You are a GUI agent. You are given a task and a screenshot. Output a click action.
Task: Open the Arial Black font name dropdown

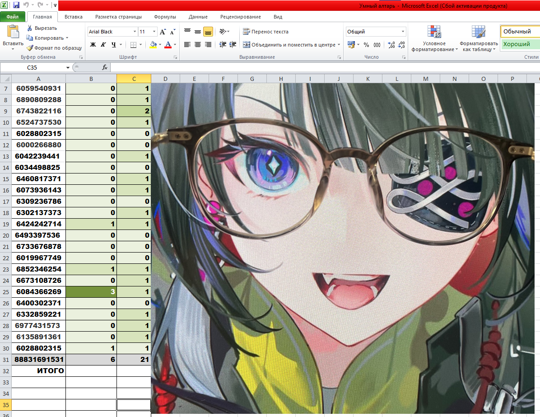(135, 32)
